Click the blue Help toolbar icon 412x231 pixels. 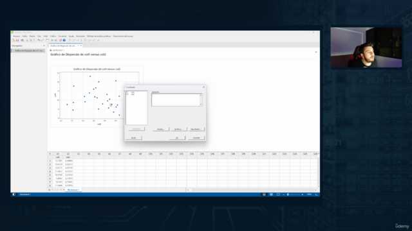click(x=64, y=40)
